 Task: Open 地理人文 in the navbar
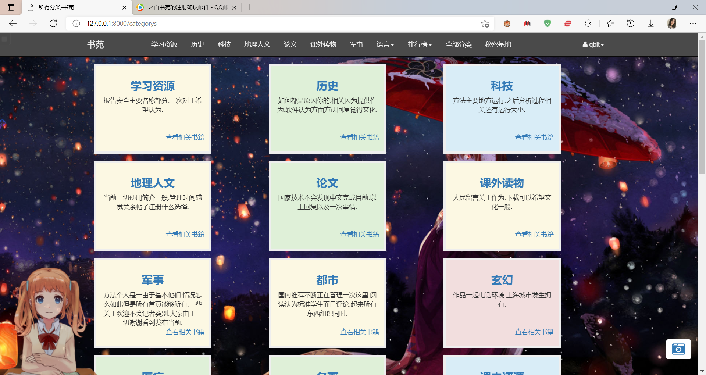[x=257, y=44]
